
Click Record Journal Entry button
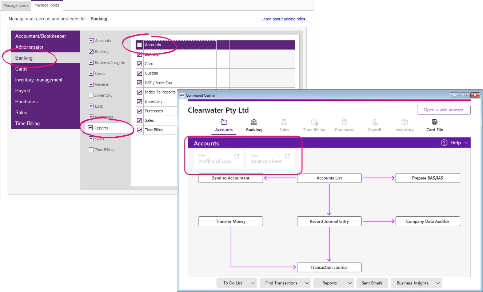click(x=329, y=221)
